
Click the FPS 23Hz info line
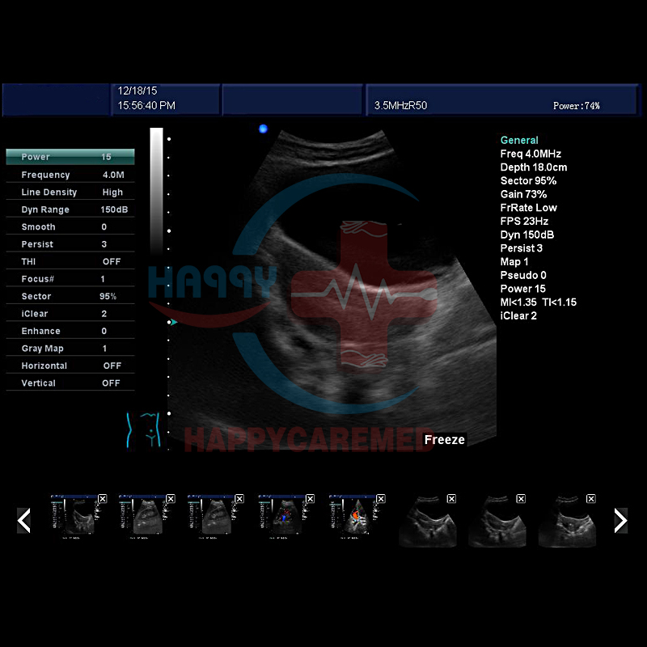click(x=524, y=221)
